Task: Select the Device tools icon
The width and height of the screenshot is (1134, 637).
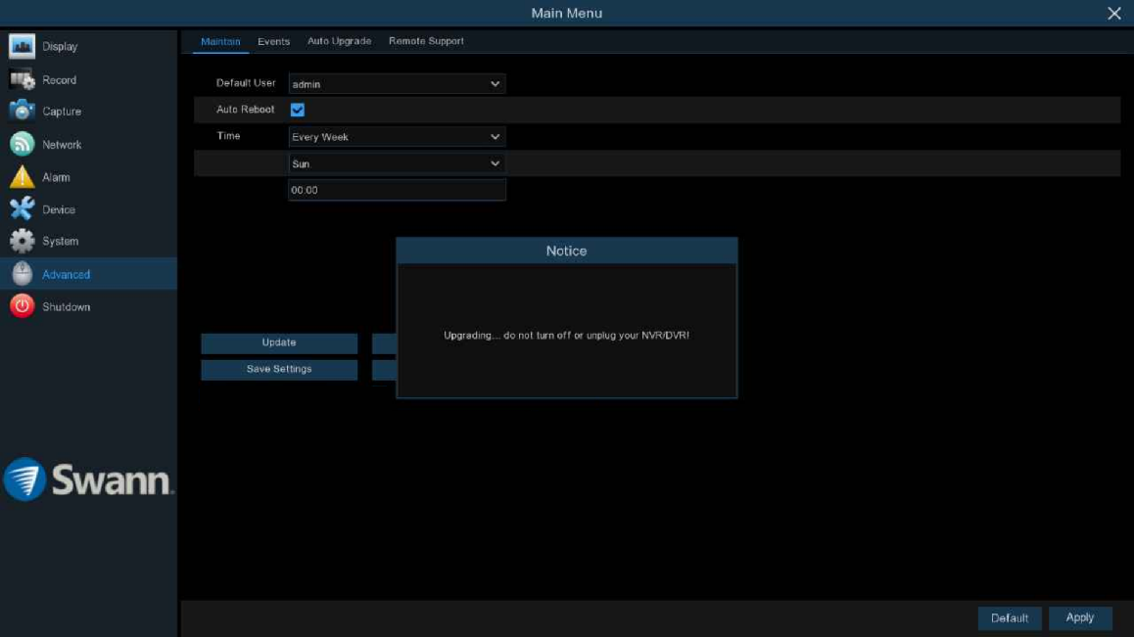Action: click(x=22, y=209)
